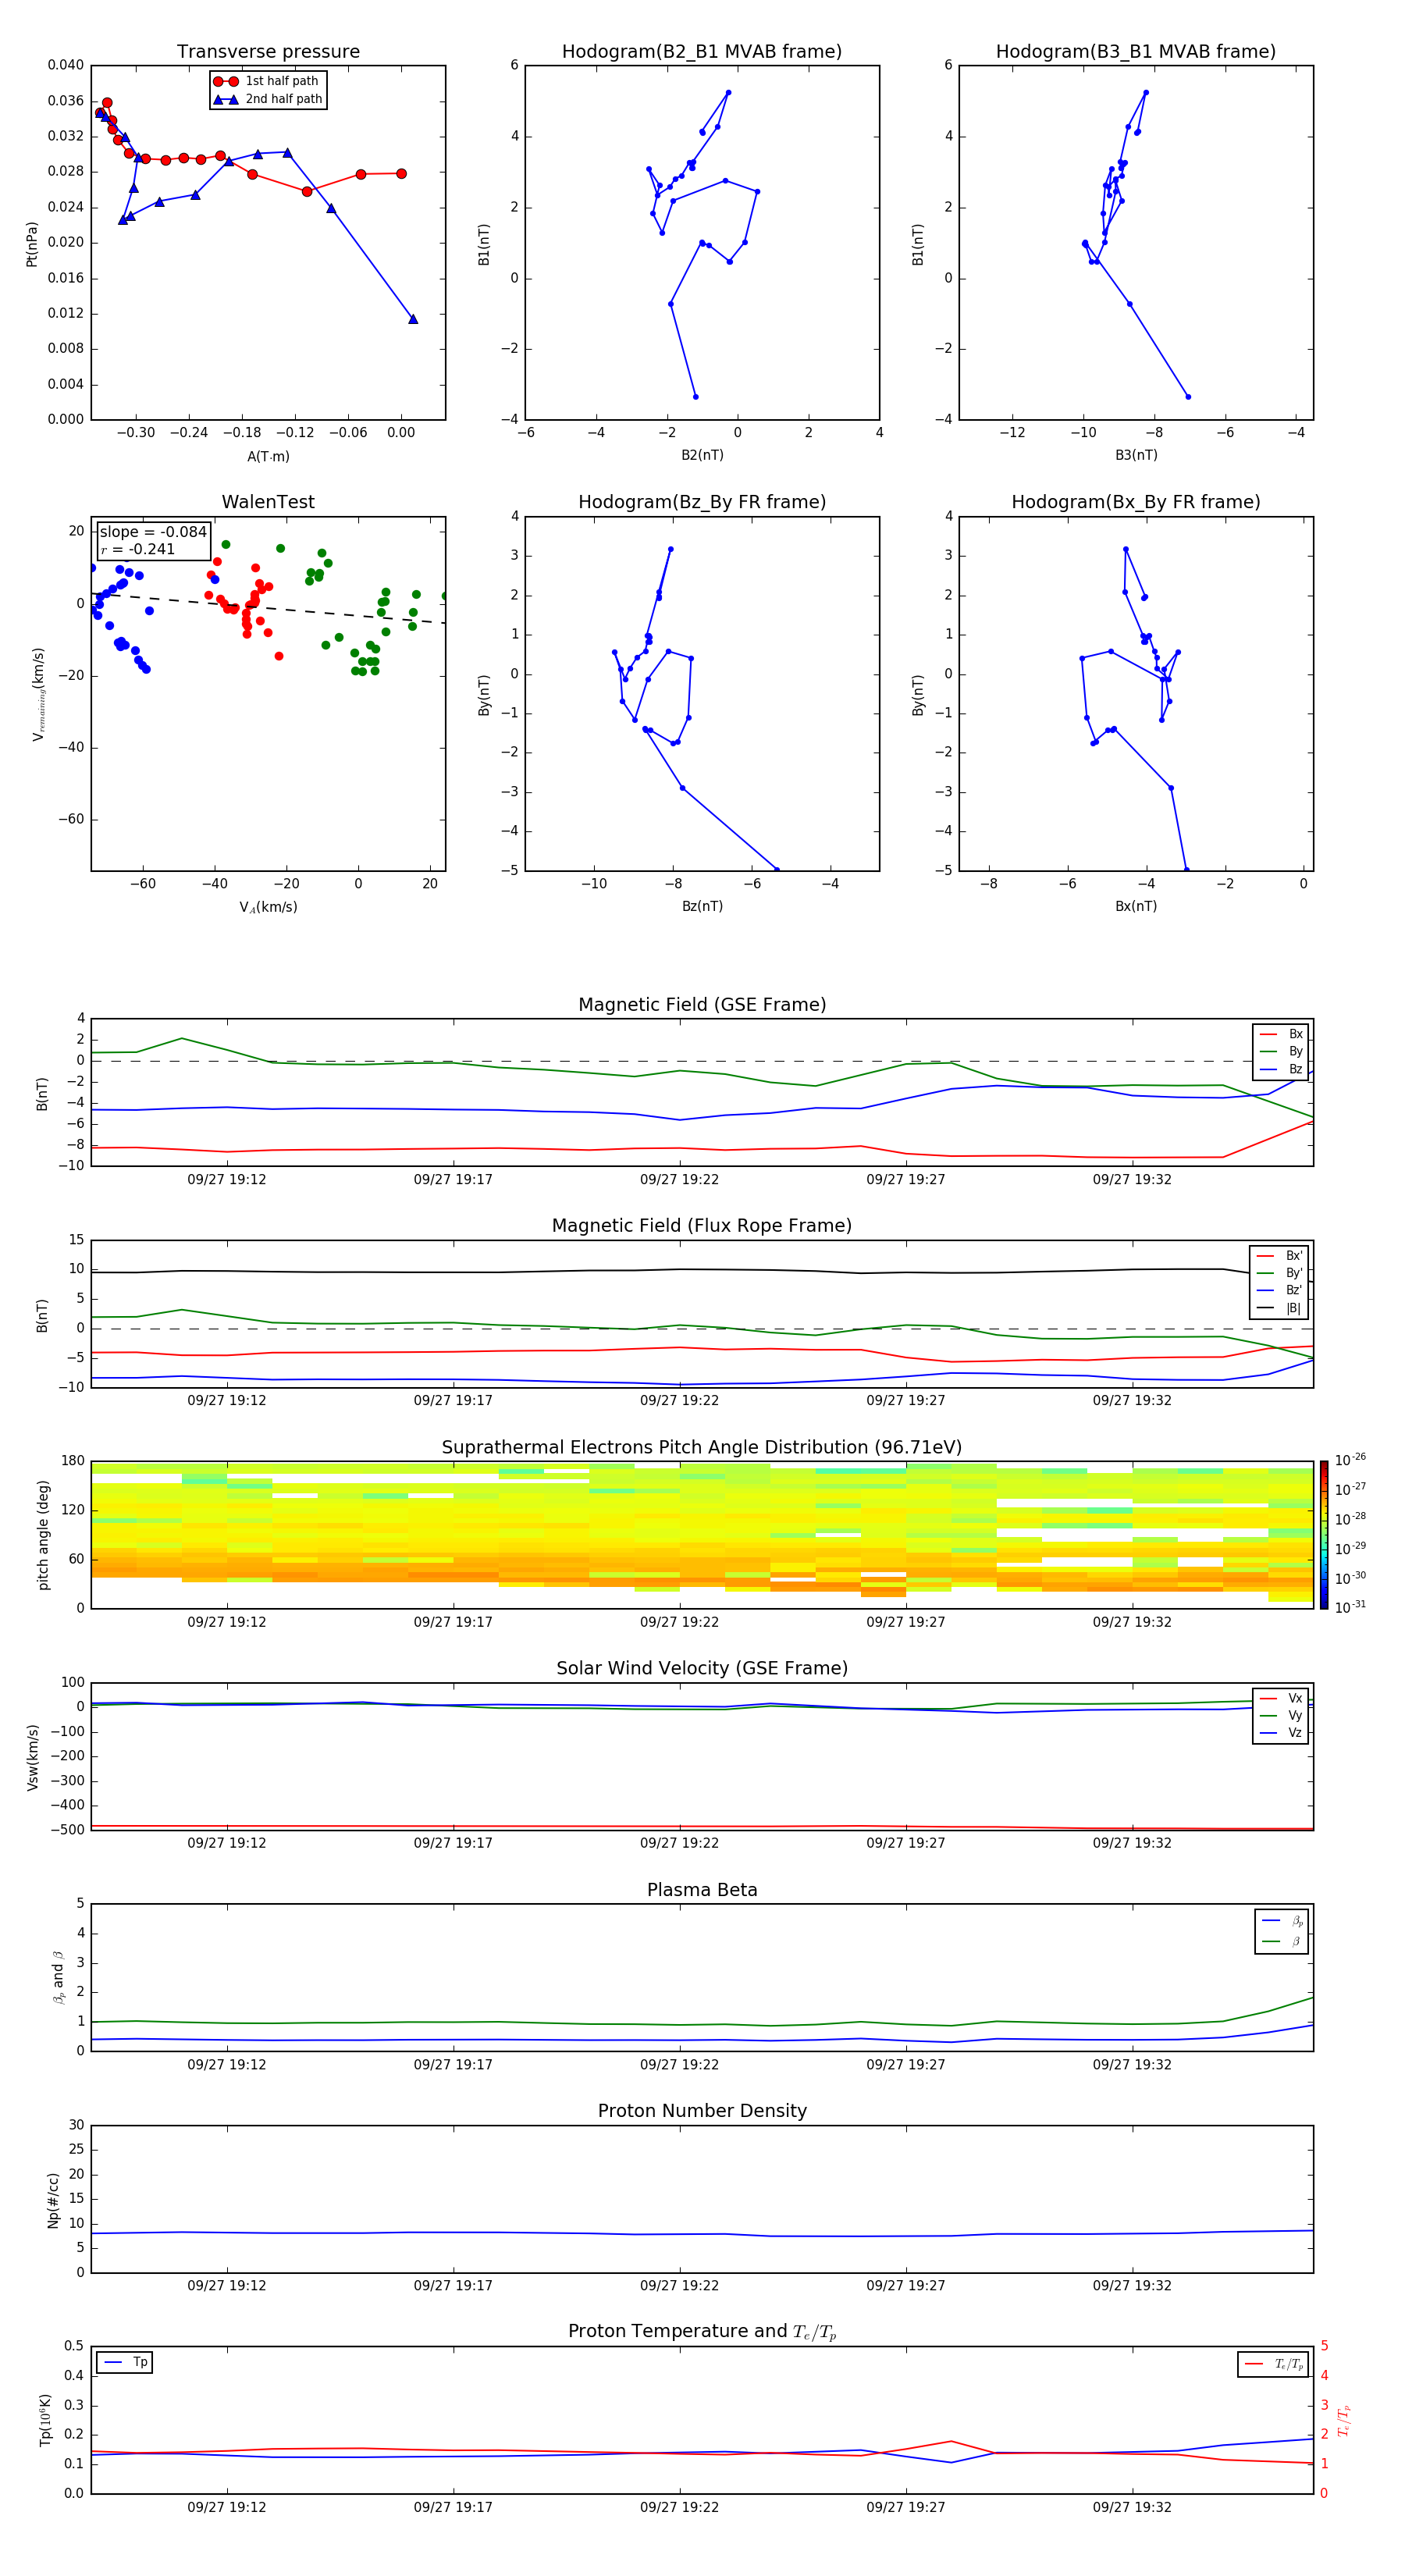The image size is (1405, 2576).
Task: Click "09/27 19:27" tick under Proton Number Density panel
Action: [x=906, y=2285]
